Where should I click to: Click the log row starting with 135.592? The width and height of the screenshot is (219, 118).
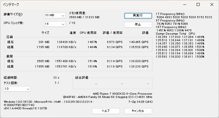pyautogui.click(x=180, y=57)
